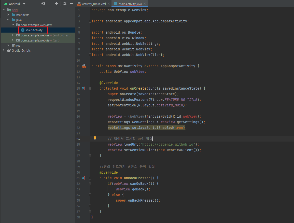Select the Settings gear in Project panel
Screen dimensions: 294x223
tap(65, 4)
